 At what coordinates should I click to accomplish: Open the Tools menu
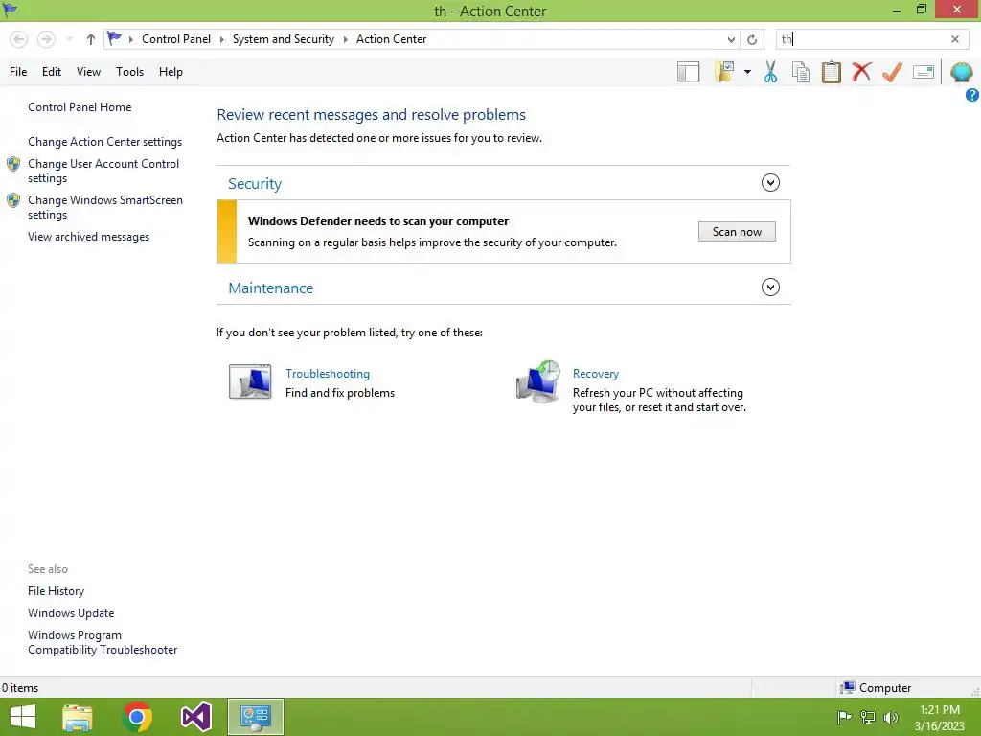[x=129, y=72]
